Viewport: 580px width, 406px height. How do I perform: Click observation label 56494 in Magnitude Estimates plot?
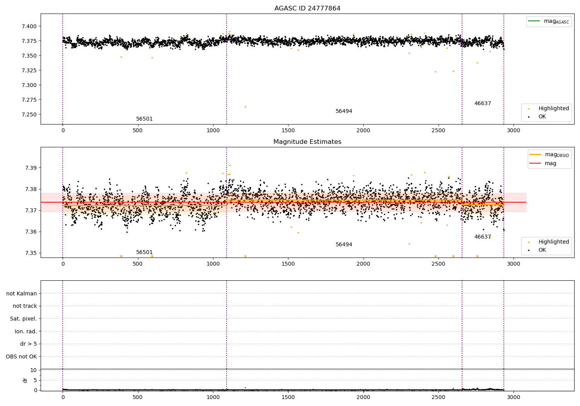pos(344,245)
